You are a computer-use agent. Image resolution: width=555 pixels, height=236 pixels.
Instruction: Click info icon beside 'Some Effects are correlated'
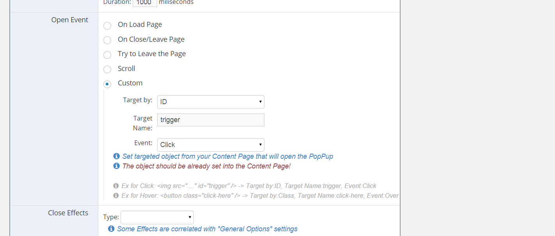[111, 229]
